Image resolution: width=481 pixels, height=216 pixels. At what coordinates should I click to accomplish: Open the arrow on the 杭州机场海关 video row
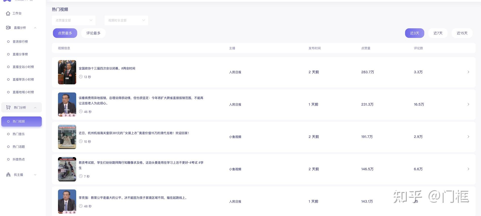coord(468,137)
